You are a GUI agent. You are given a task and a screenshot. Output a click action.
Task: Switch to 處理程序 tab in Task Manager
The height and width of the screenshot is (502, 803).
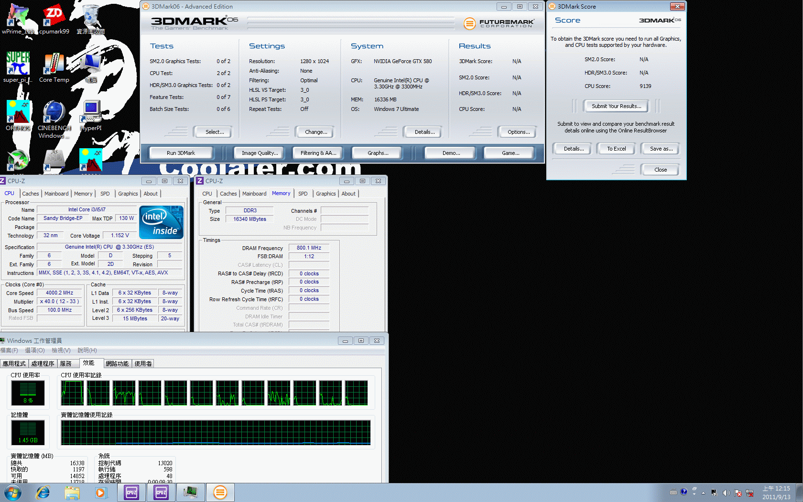pyautogui.click(x=43, y=364)
